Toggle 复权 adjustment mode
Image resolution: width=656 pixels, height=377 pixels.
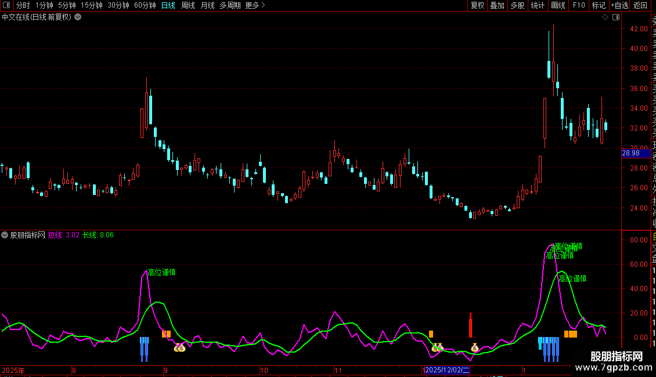coord(477,5)
